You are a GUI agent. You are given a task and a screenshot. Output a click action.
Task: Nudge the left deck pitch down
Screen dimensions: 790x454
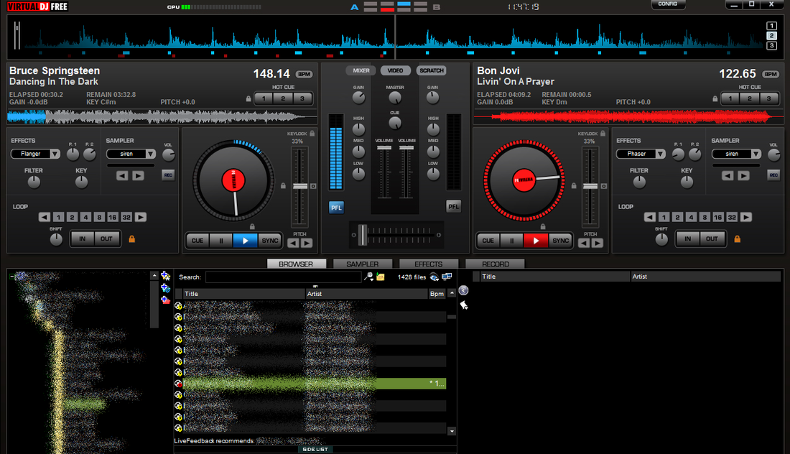pos(293,243)
